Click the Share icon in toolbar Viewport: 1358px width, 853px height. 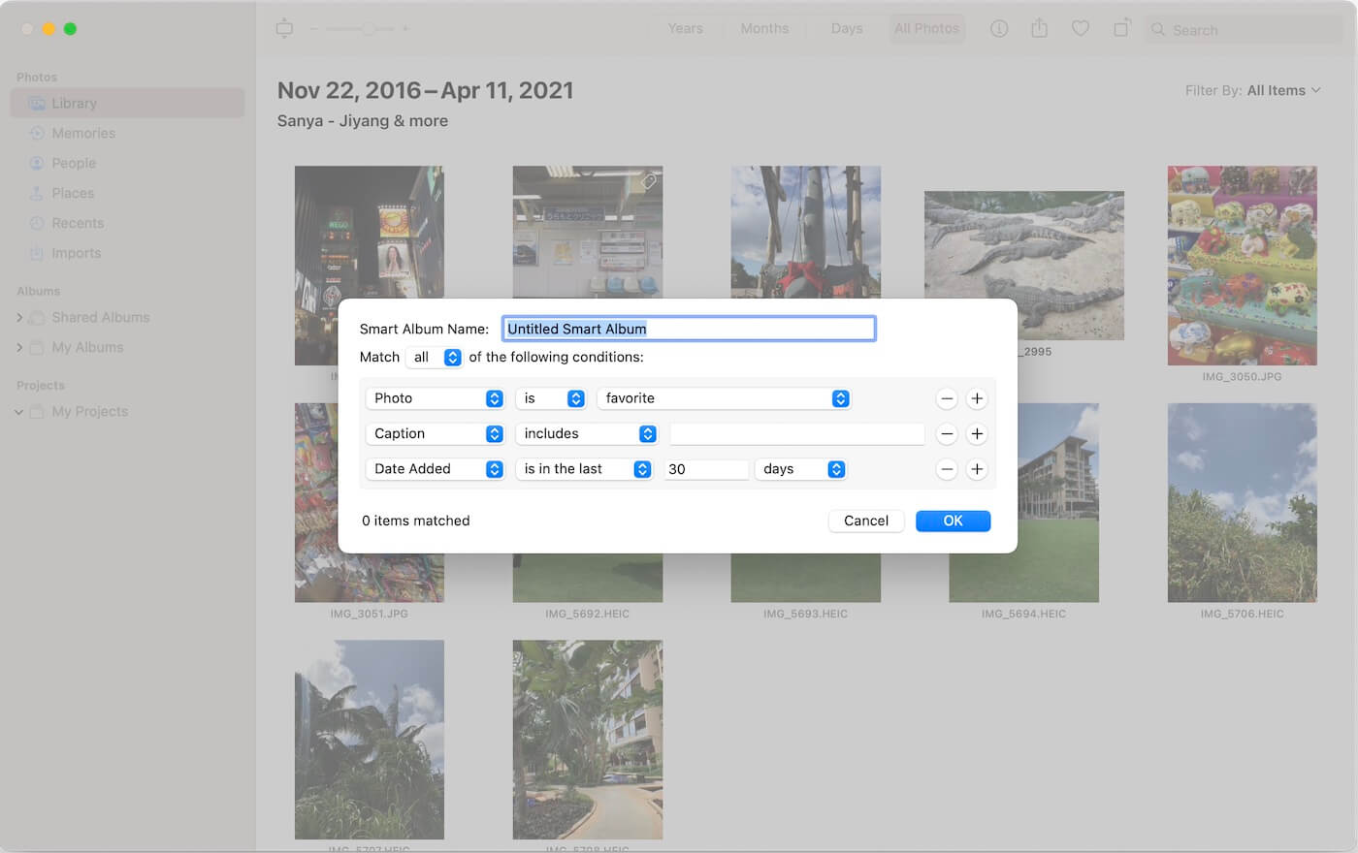pyautogui.click(x=1039, y=28)
